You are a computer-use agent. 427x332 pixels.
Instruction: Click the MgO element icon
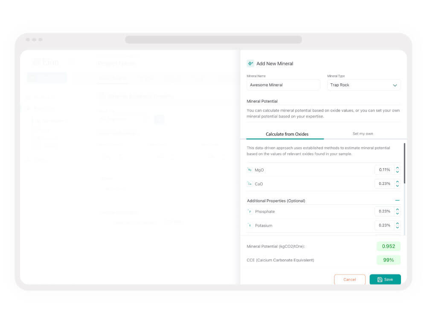tap(250, 170)
